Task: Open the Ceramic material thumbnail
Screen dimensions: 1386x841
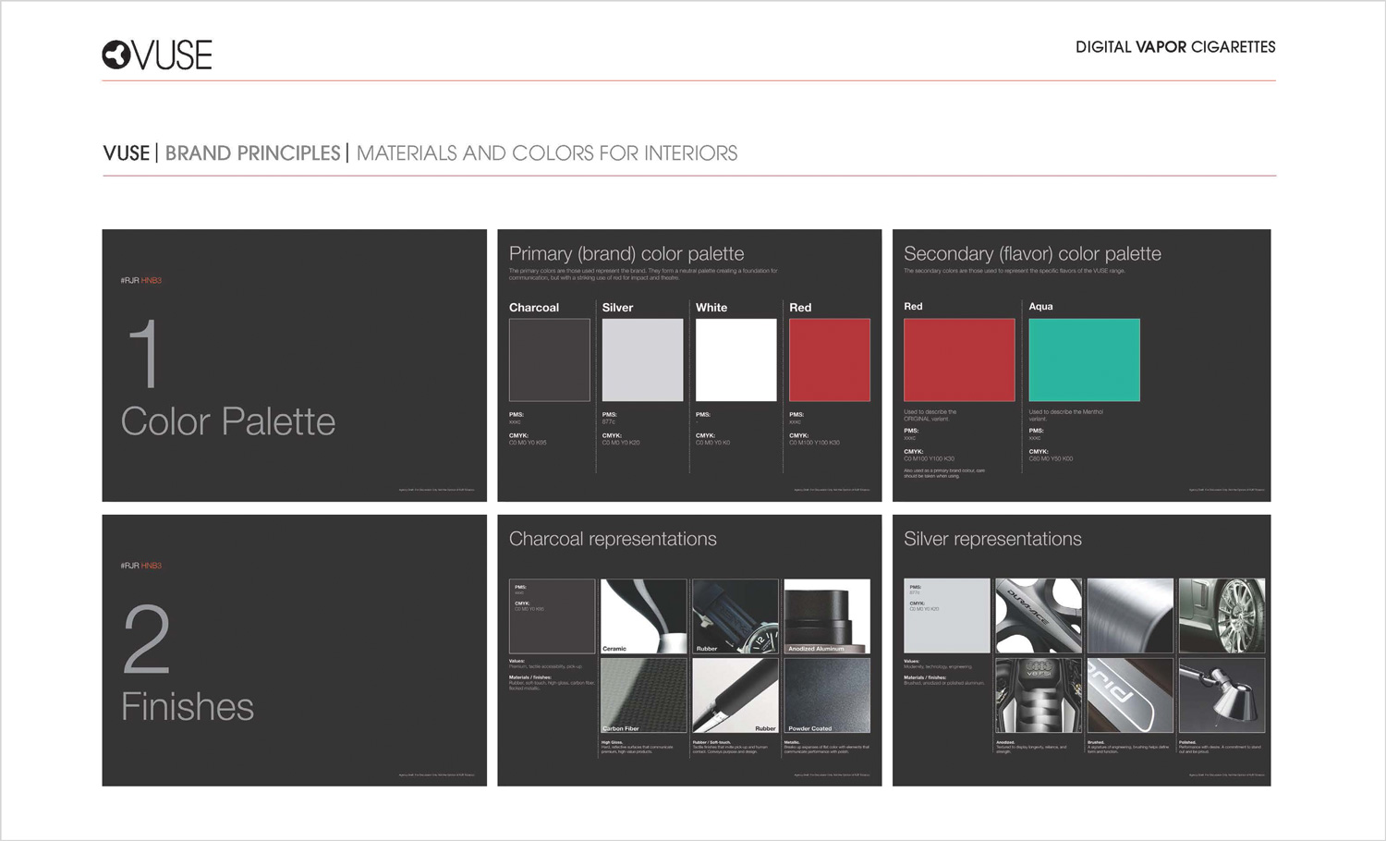Action: 643,616
